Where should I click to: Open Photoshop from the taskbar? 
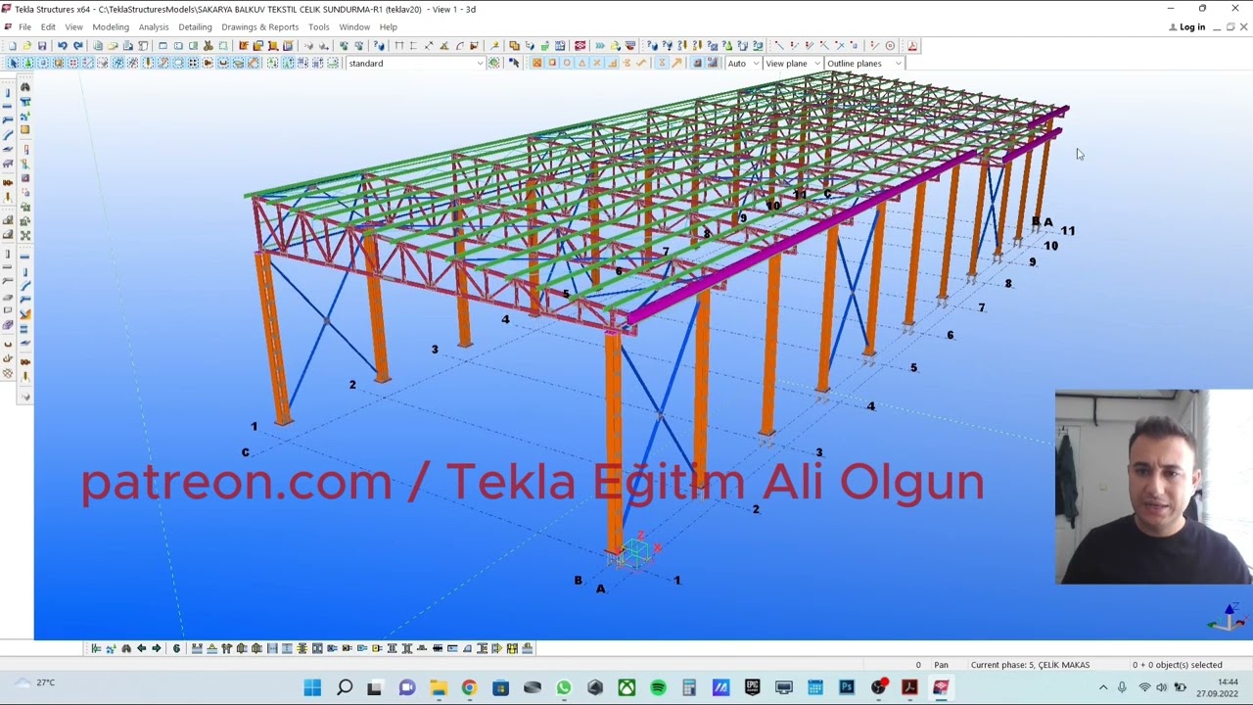pyautogui.click(x=847, y=687)
